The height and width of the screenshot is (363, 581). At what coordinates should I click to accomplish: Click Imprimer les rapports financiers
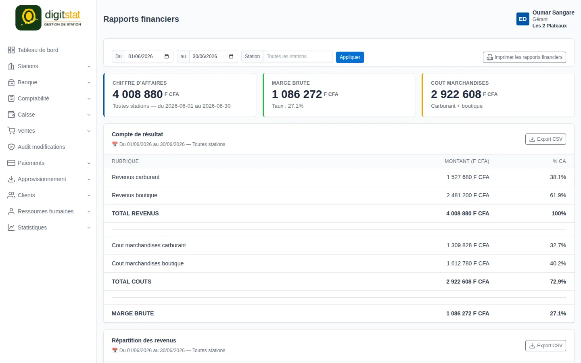(525, 57)
